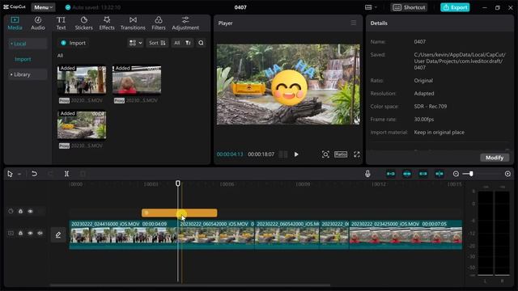This screenshot has height=291, width=518.
Task: Click the Import button with plus icon
Action: [x=74, y=43]
